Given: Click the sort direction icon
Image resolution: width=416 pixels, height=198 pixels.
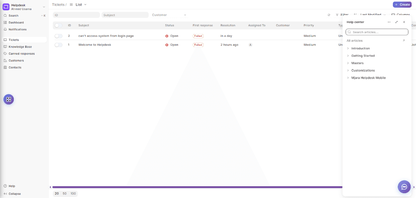Looking at the screenshot, I should 355,15.
